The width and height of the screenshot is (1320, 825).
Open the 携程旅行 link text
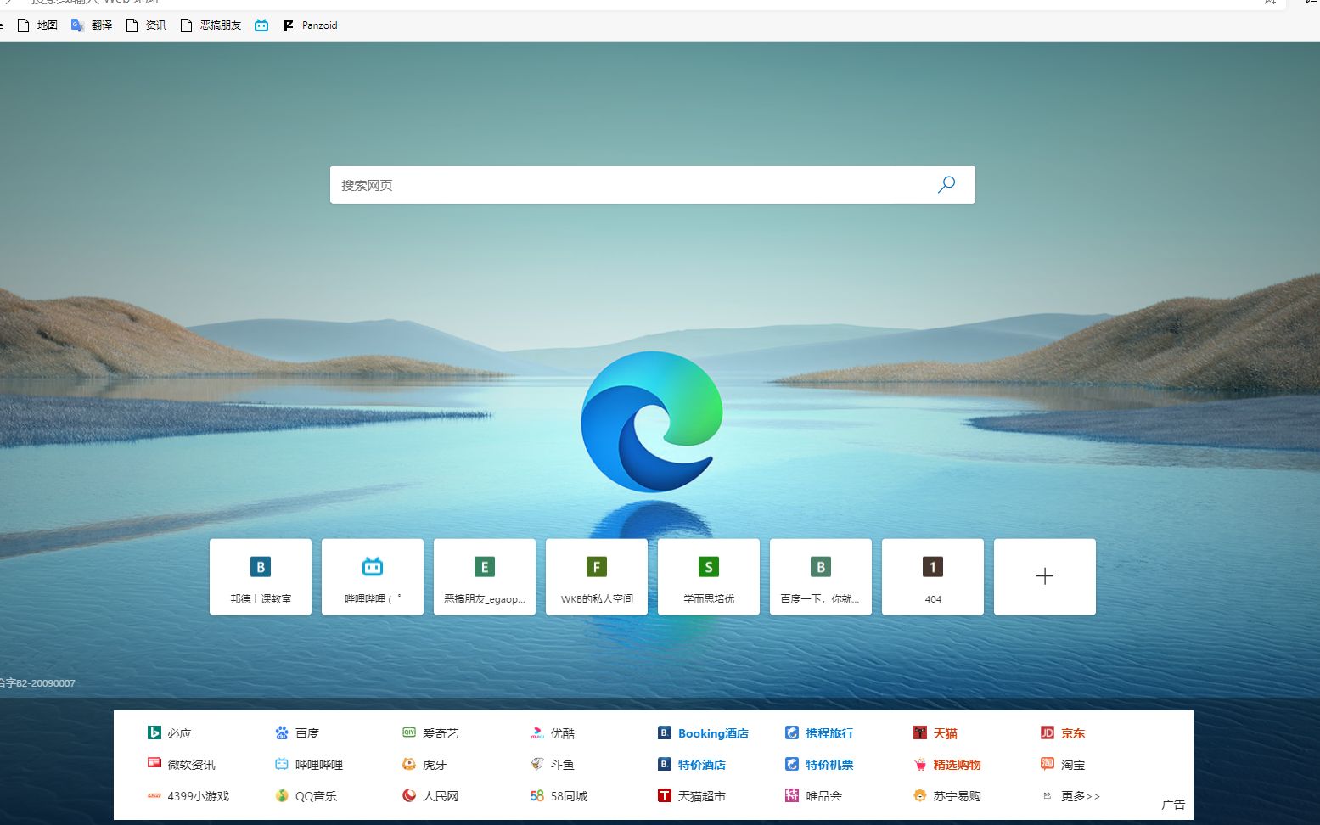tap(829, 733)
